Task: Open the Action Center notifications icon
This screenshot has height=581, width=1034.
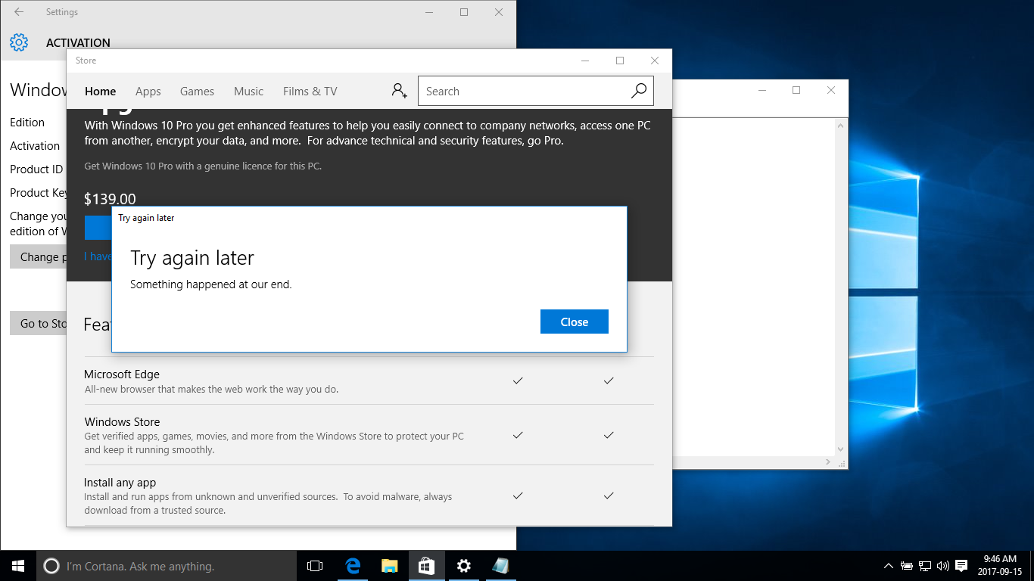Action: 961,566
